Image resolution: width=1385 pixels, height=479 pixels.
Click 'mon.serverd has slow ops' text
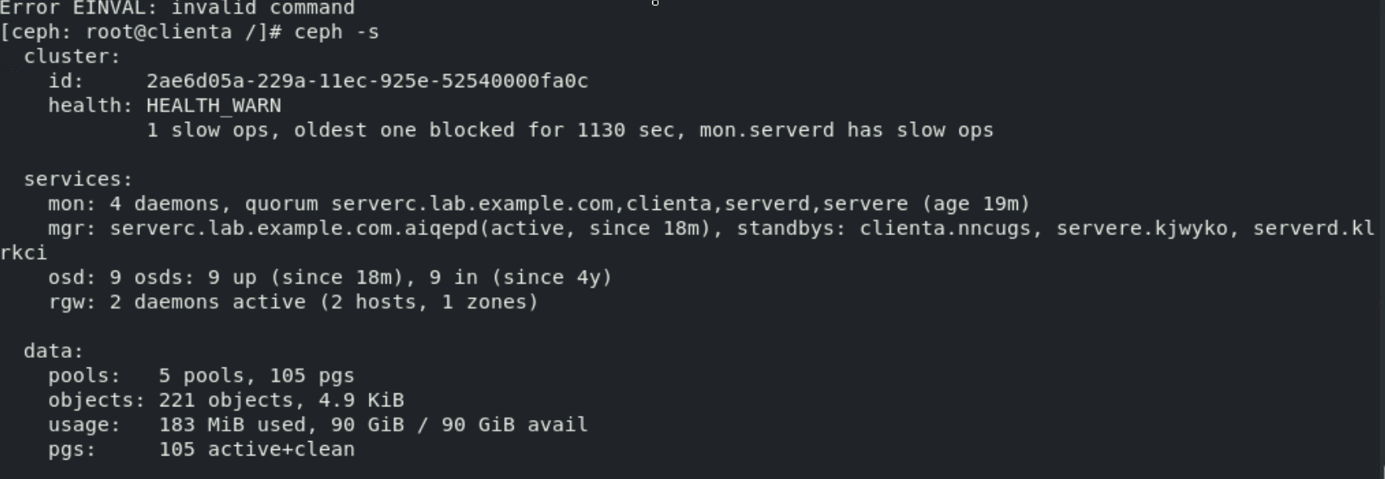[x=845, y=130]
